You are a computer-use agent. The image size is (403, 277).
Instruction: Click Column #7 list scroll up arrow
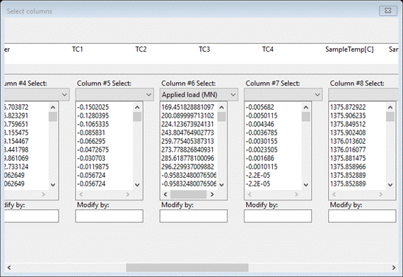click(x=306, y=108)
